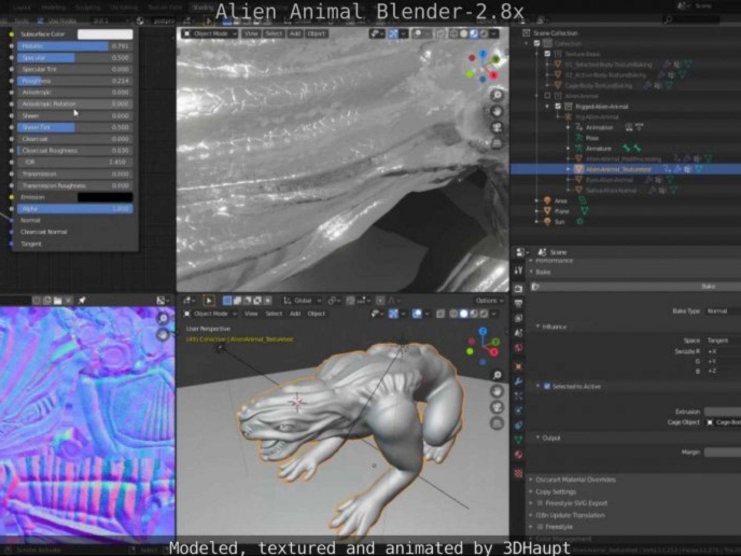
Task: Click pin icon in image editor header
Action: (x=82, y=300)
